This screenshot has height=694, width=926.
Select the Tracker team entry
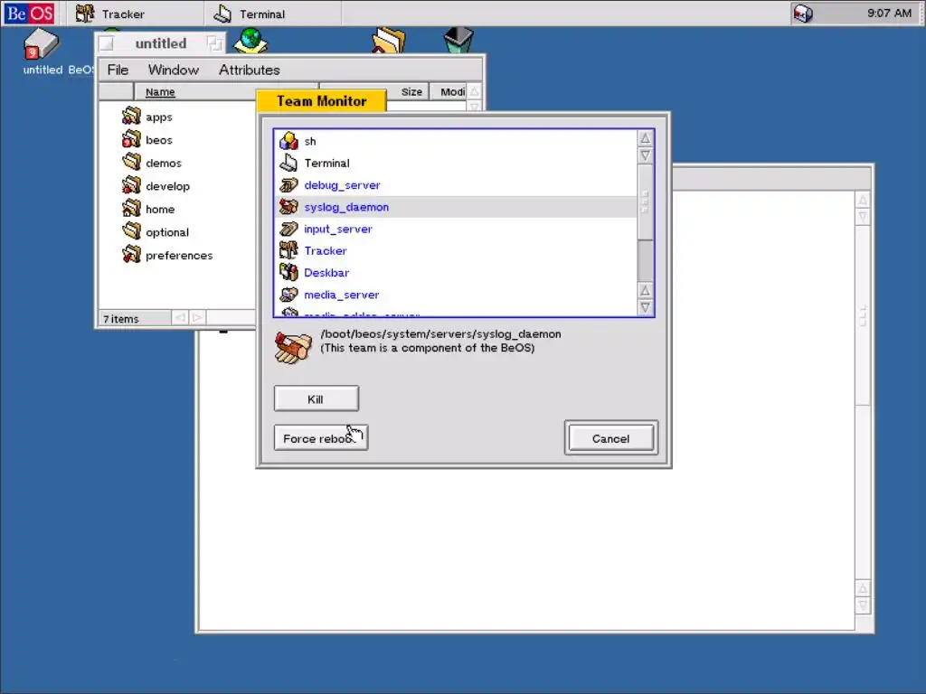(456, 250)
